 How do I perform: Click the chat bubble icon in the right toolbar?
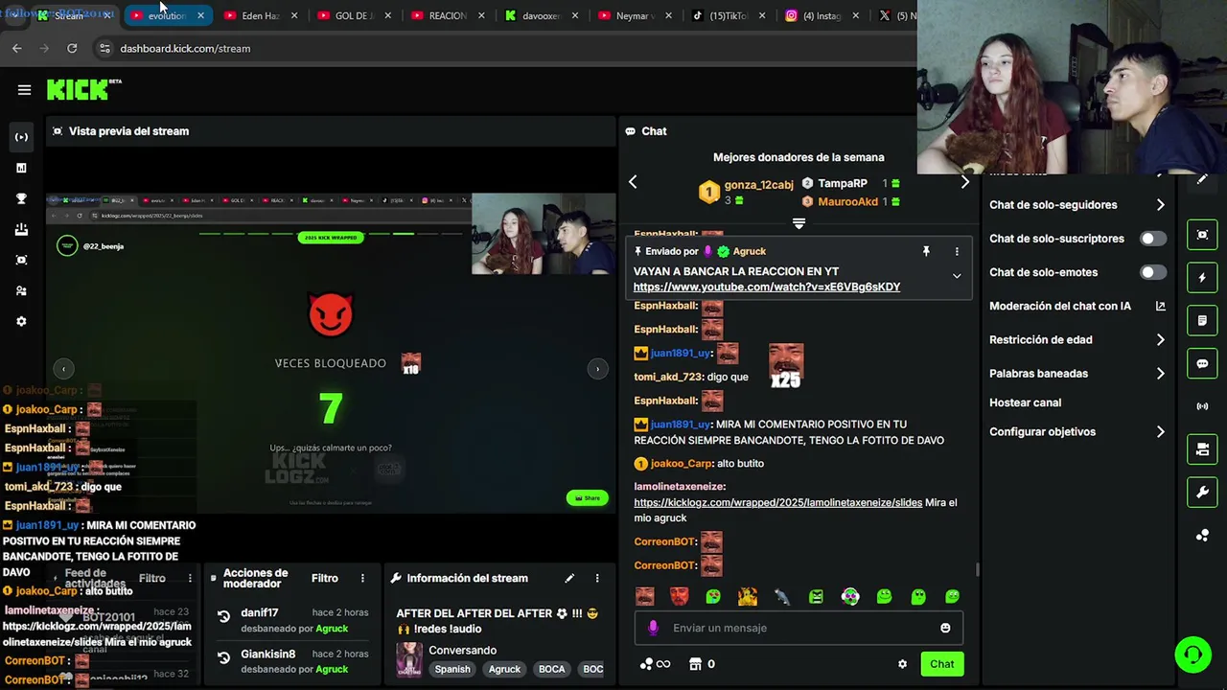pyautogui.click(x=1202, y=364)
